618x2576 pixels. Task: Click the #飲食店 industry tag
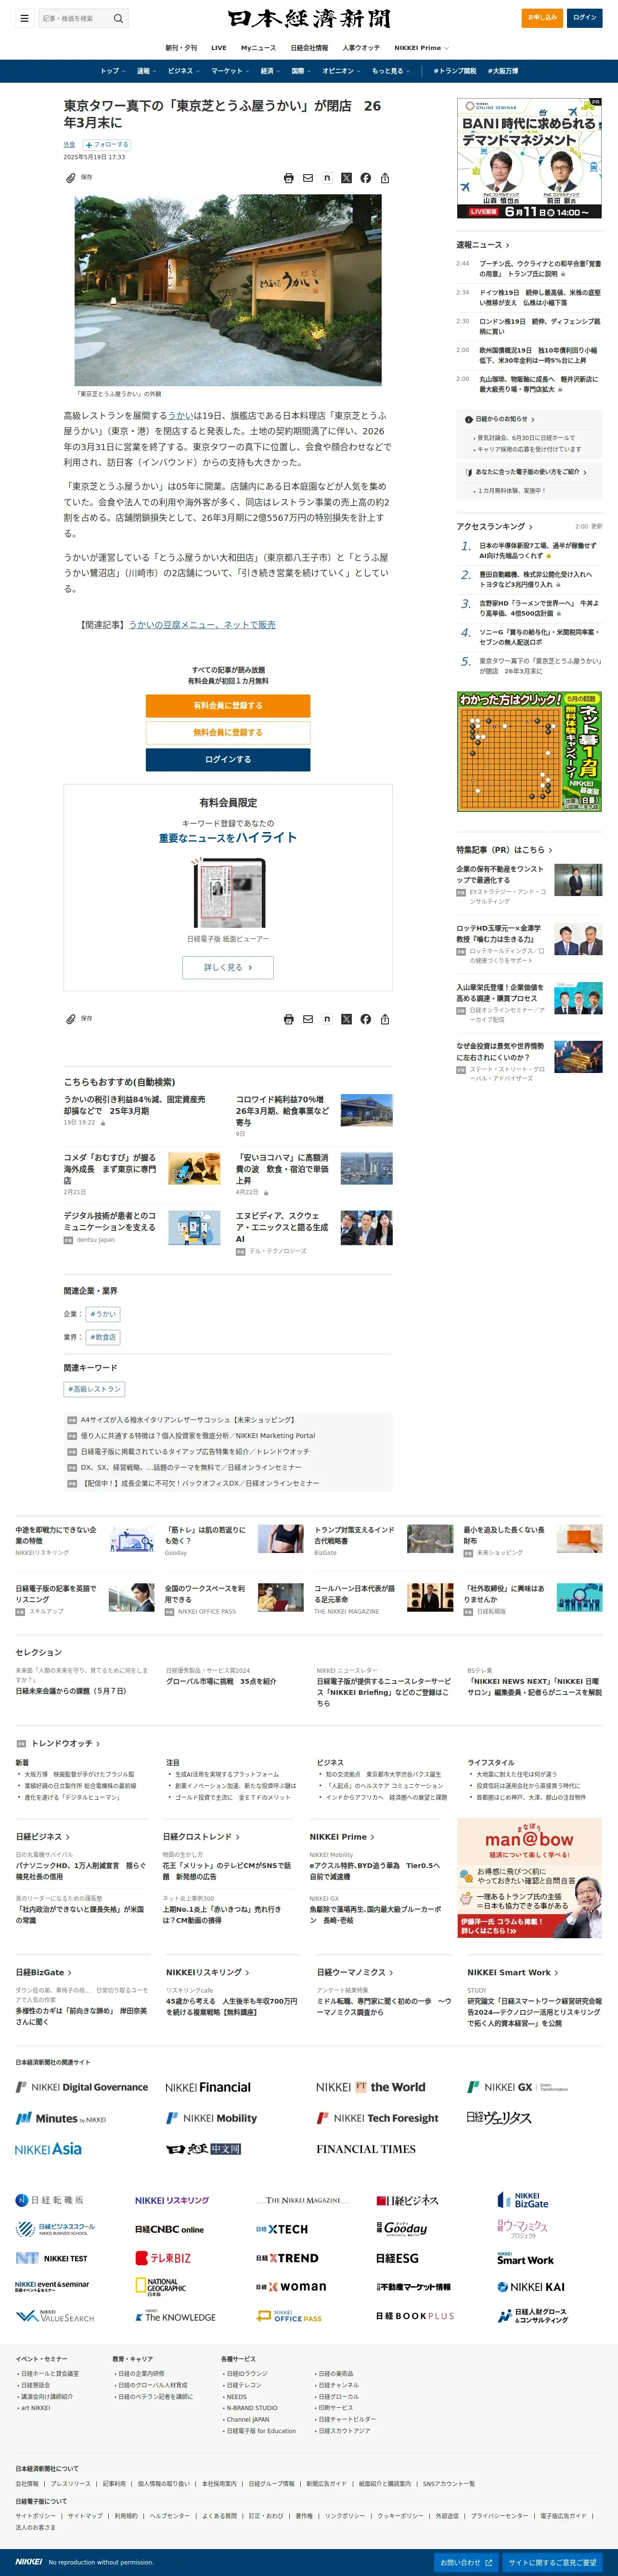[x=103, y=1337]
